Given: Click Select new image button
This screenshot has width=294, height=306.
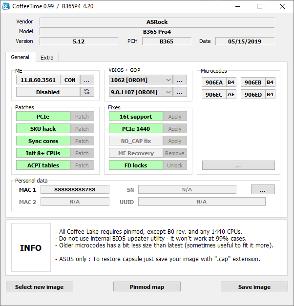Looking at the screenshot, I should 40,286.
